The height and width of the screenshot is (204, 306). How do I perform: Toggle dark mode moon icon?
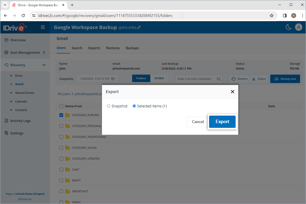tap(288, 28)
